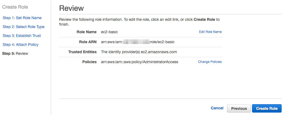286x115 pixels.
Task: Click the Edit Role Name link
Action: point(210,32)
